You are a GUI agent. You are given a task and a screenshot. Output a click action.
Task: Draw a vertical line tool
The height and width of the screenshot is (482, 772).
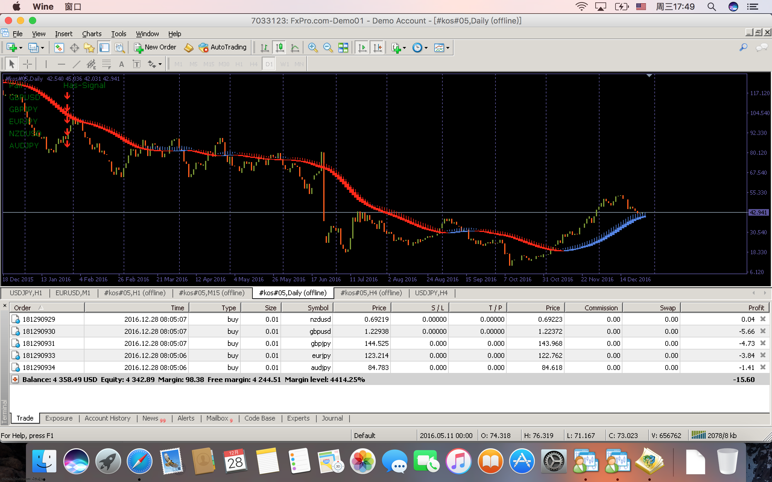coord(46,64)
